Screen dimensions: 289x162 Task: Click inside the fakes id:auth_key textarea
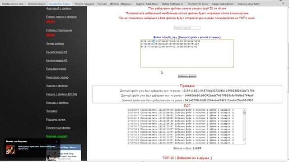pos(187,54)
